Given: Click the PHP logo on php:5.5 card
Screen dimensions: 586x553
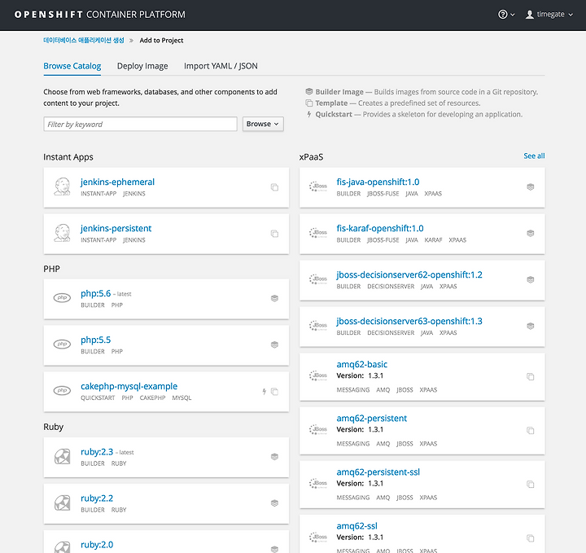Looking at the screenshot, I should pyautogui.click(x=62, y=344).
